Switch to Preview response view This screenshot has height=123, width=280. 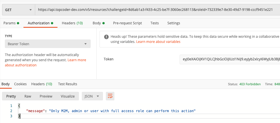click(x=46, y=96)
